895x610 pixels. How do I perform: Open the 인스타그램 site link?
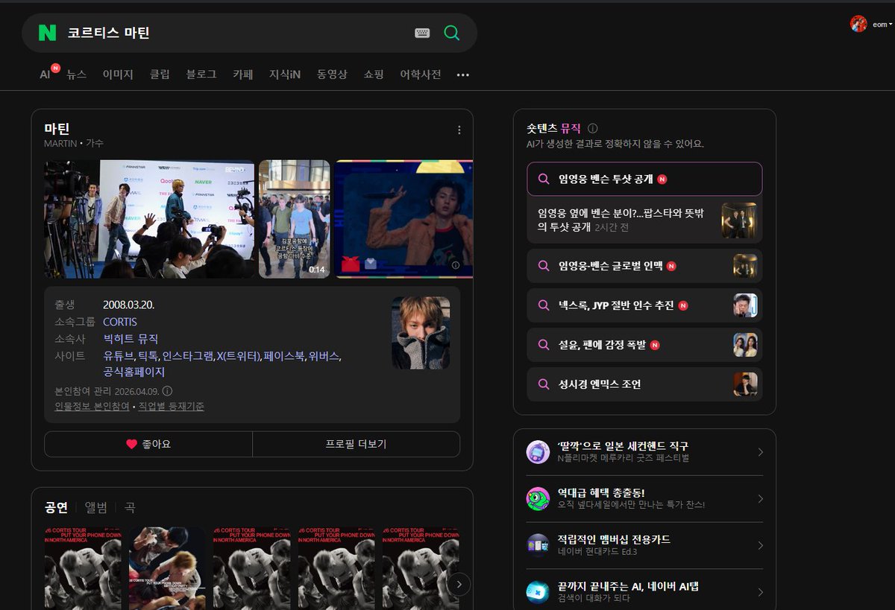(188, 355)
